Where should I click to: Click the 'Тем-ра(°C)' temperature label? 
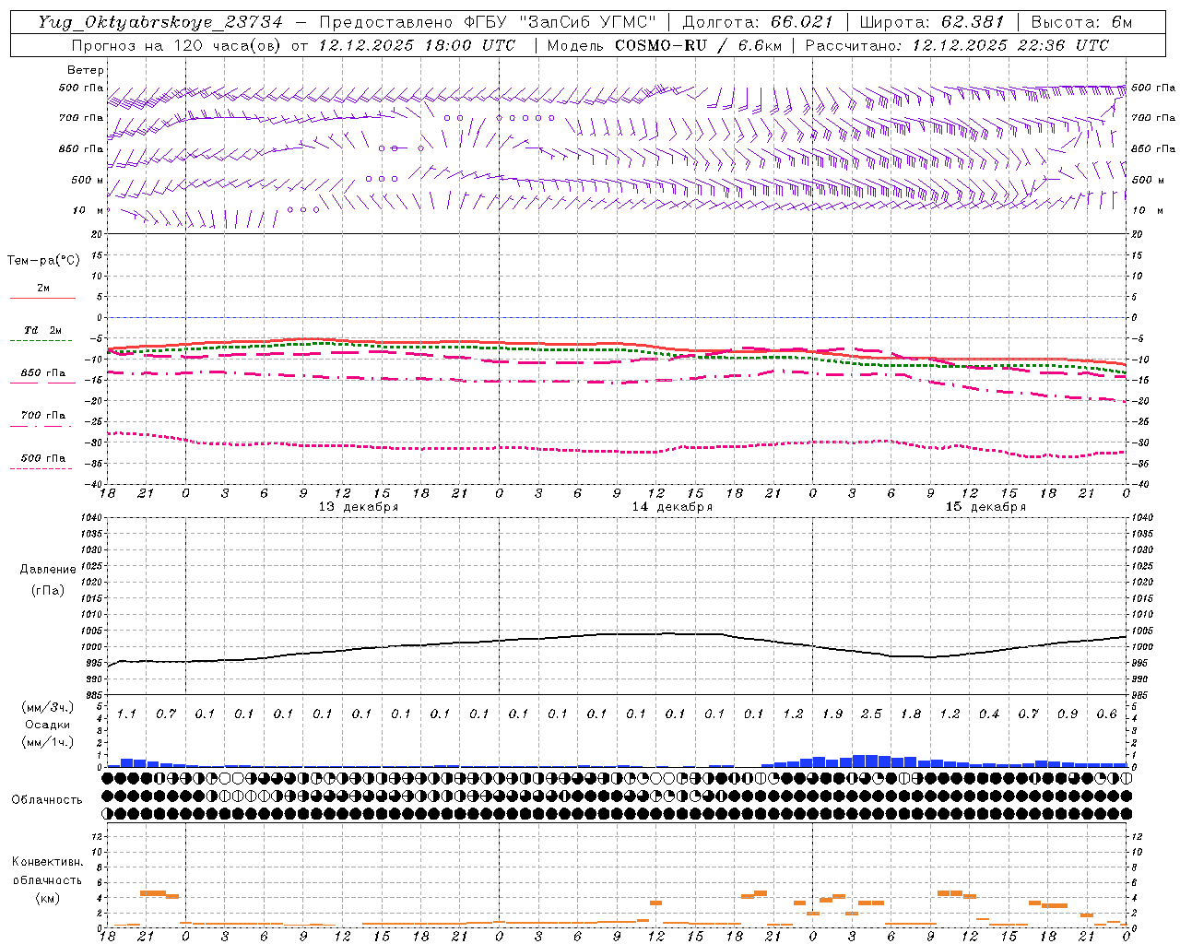43,261
